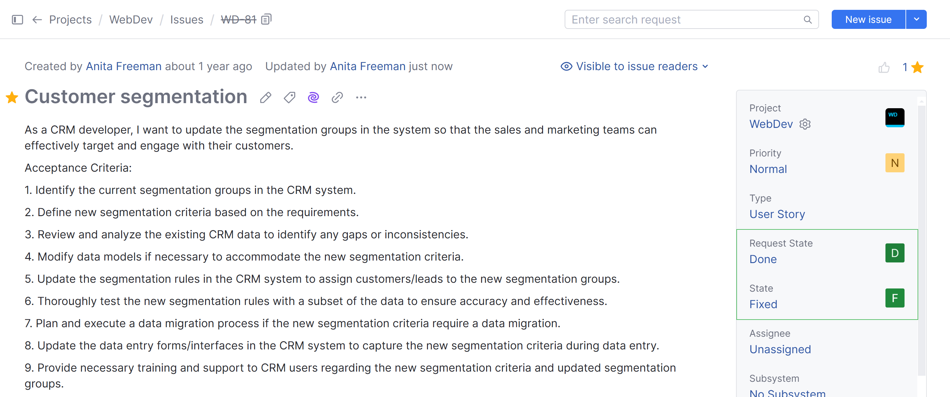This screenshot has height=397, width=950.
Task: Open WebDev project settings gear
Action: point(805,124)
